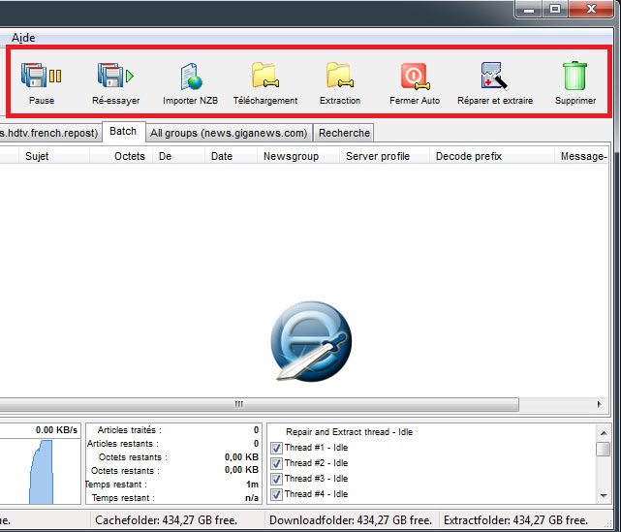Maximize the window
This screenshot has height=532, width=621.
(555, 9)
